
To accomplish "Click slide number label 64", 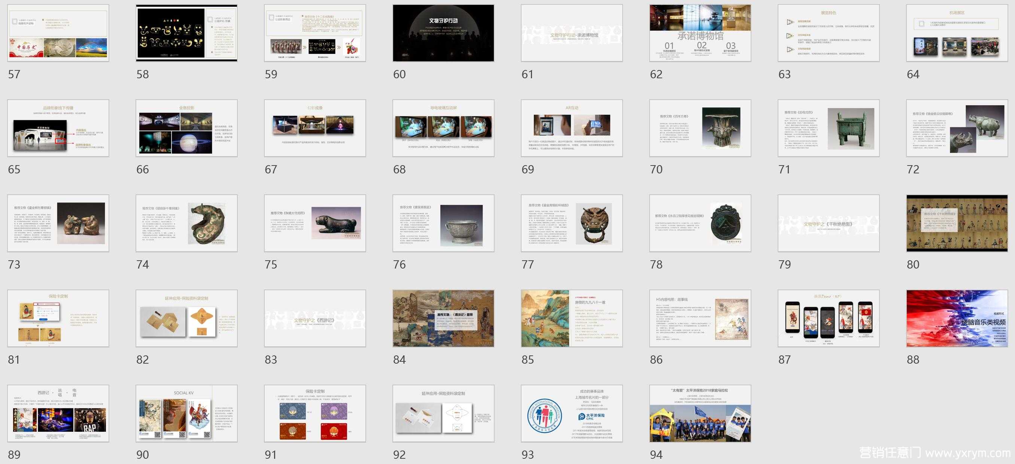I will tap(913, 74).
